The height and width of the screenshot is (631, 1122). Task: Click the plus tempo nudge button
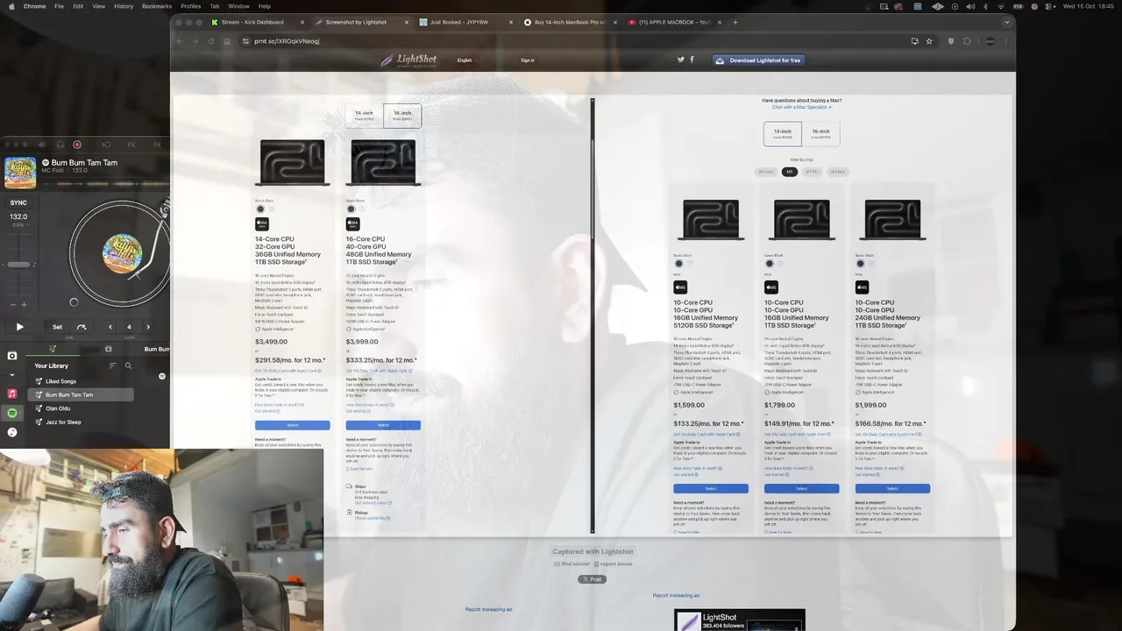24,304
